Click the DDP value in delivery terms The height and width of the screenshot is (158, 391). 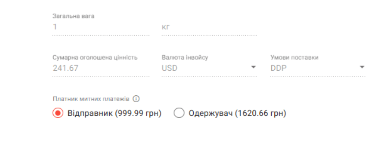point(279,68)
